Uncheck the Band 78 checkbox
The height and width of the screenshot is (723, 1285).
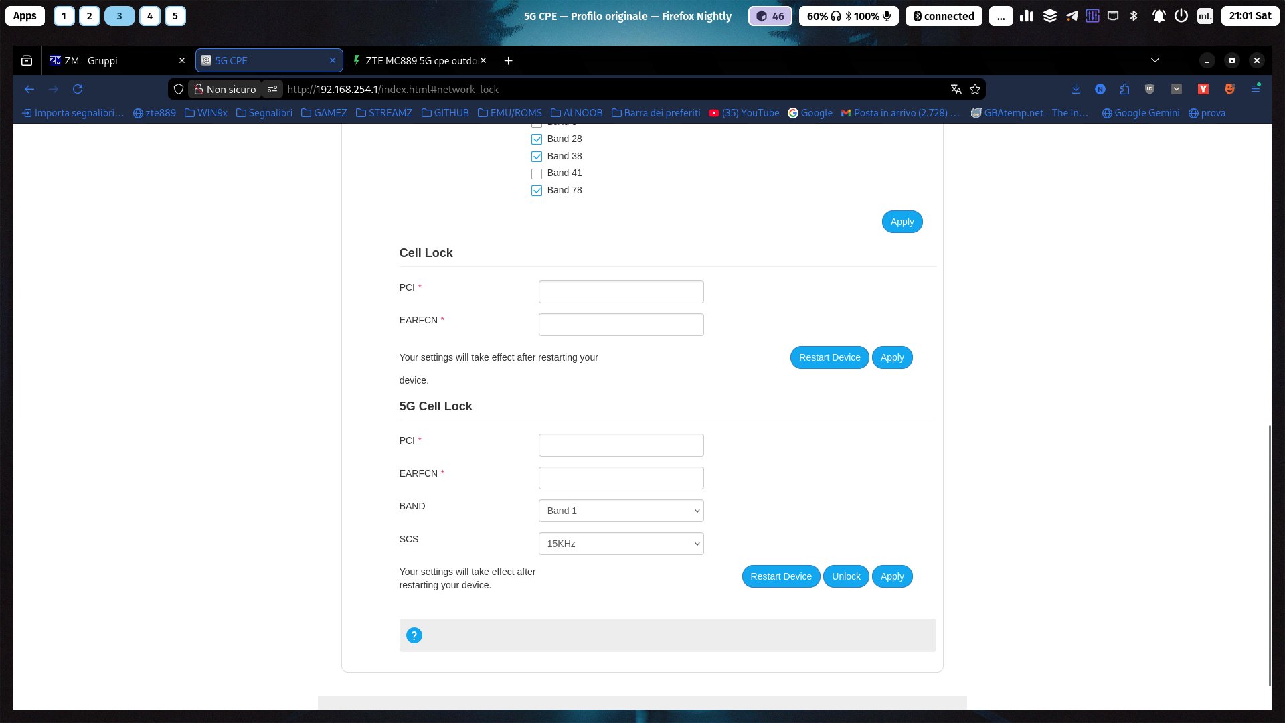[537, 191]
